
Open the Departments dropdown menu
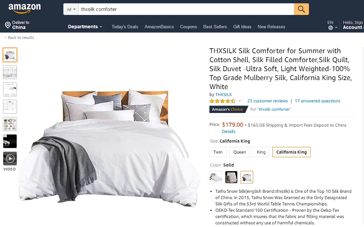pyautogui.click(x=85, y=27)
